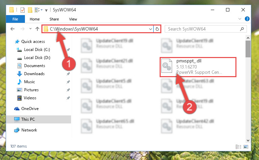Click the Search SysWOW64 field

pyautogui.click(x=203, y=29)
